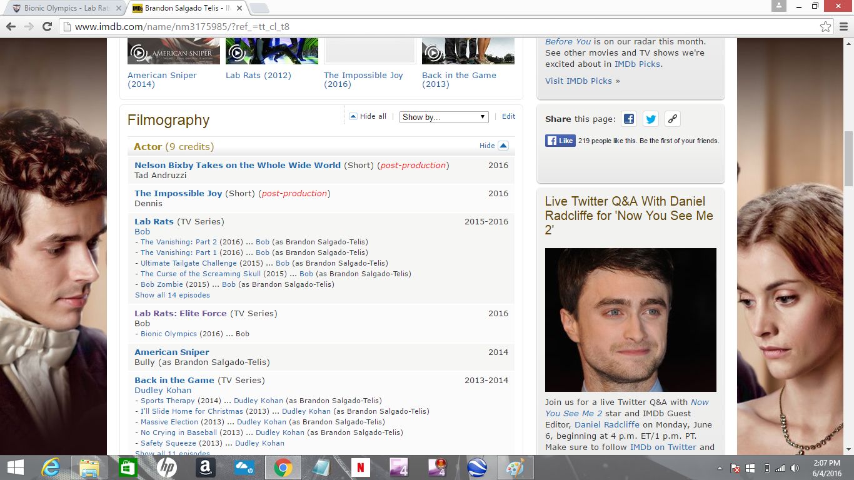The height and width of the screenshot is (480, 854).
Task: Open The Vanishing: Part 1 episode
Action: (179, 252)
